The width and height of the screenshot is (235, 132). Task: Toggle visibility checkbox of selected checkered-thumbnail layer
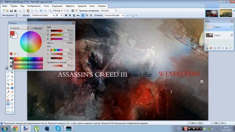232,27
